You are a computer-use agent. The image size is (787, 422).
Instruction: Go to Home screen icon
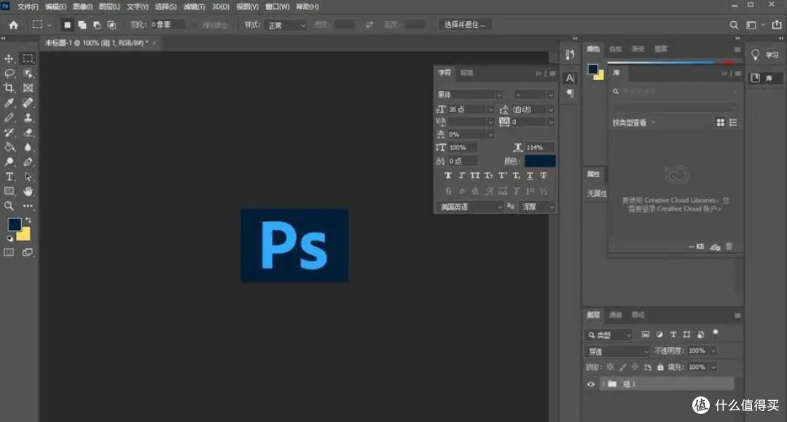pos(14,25)
